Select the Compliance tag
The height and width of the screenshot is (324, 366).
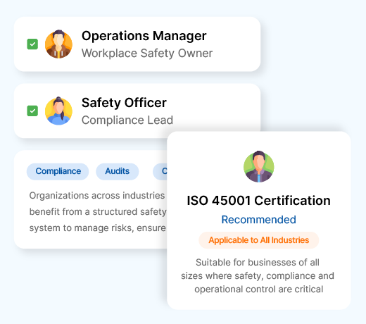[58, 171]
